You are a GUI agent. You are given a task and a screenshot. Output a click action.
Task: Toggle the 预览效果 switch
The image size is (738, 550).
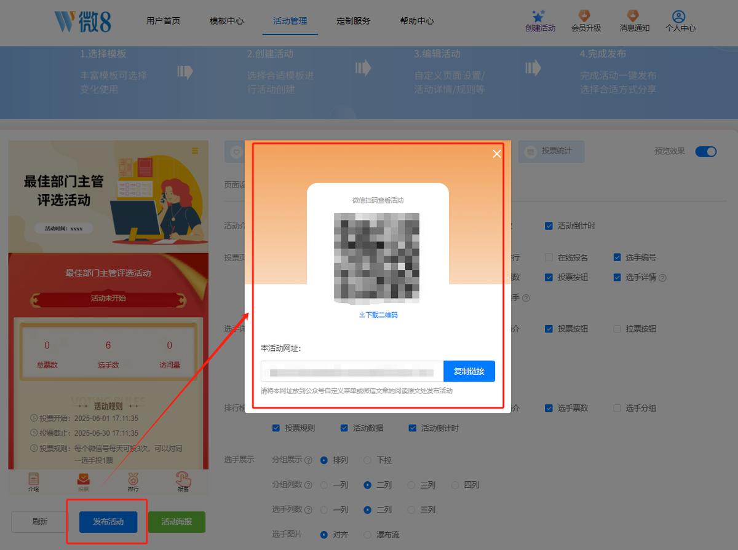pos(706,152)
